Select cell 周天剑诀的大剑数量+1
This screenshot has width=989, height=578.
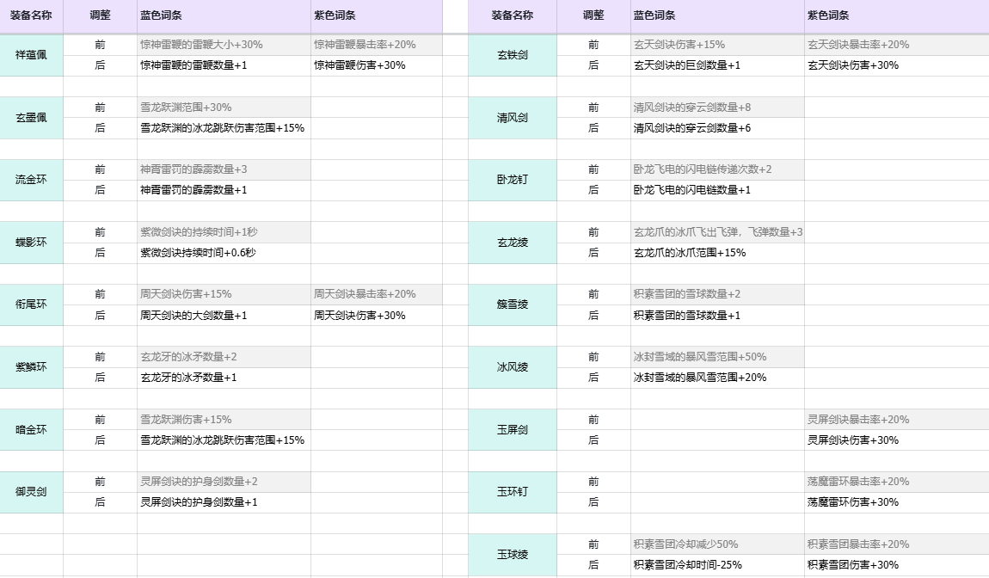tap(224, 316)
